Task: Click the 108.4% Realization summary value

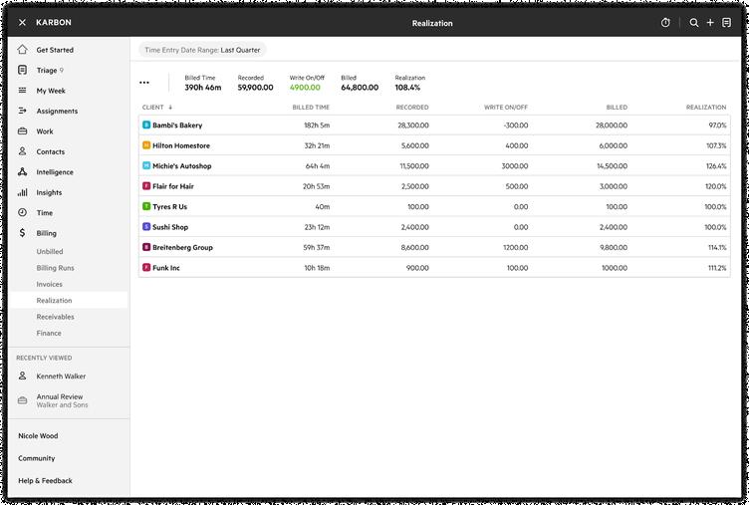Action: pos(407,88)
